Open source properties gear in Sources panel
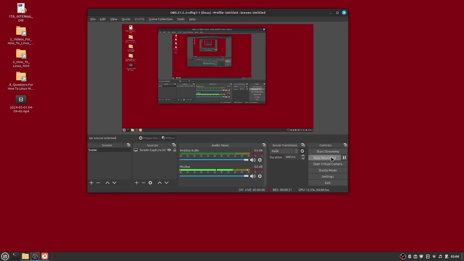464x261 pixels. point(150,183)
